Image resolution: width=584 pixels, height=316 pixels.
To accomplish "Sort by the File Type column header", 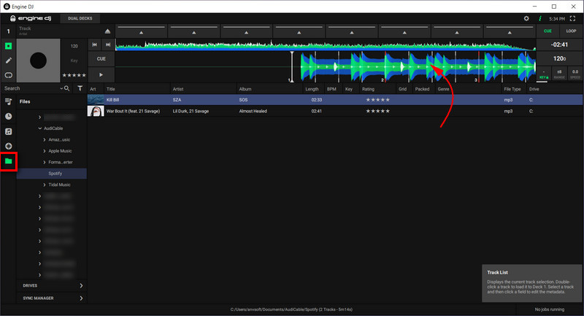I will click(x=512, y=89).
